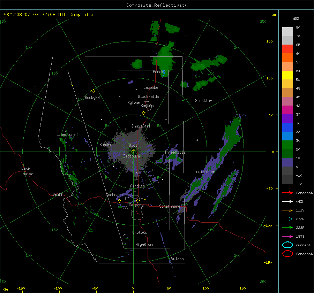Select the orange 57-60 dBZ swatch
This screenshot has height=293, width=314.
tap(287, 57)
